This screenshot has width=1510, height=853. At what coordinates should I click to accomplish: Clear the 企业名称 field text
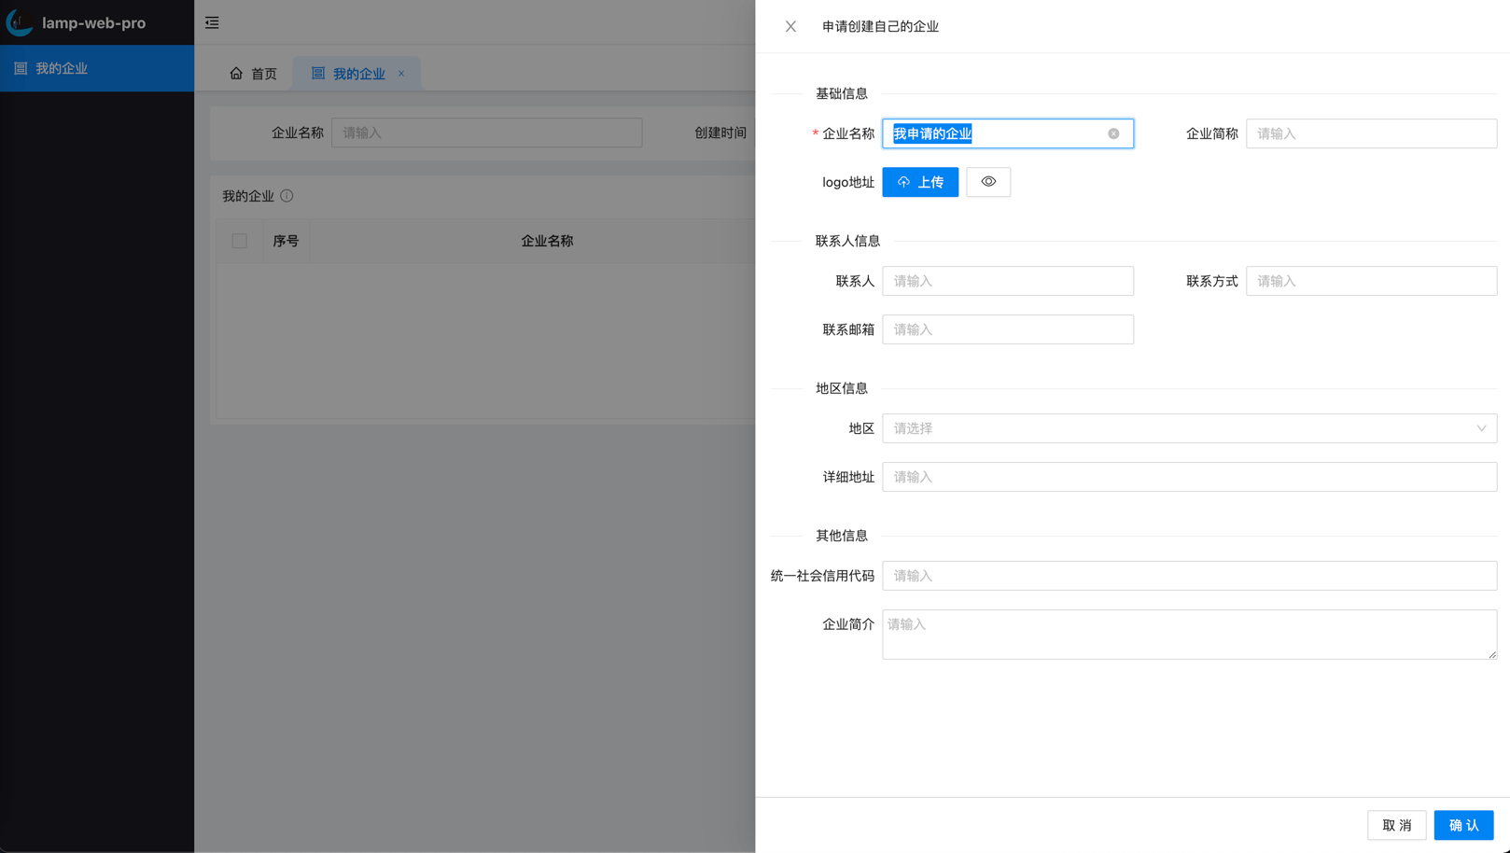(1113, 133)
